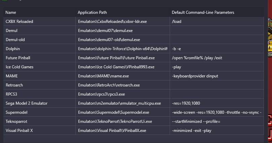
Task: Click the mame.exe application path
Action: pyautogui.click(x=103, y=76)
